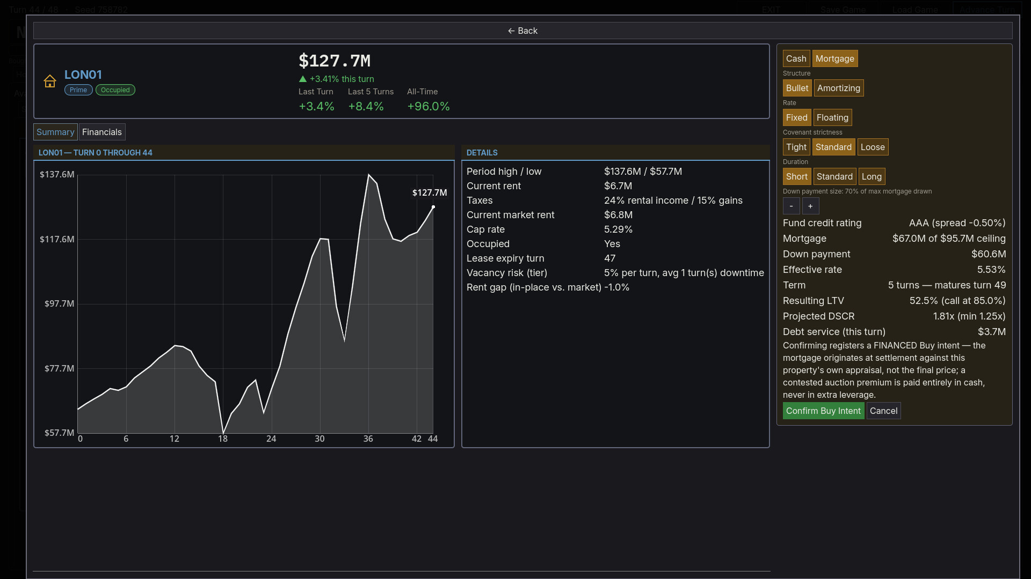Pick Standard covenant strictness
This screenshot has width=1031, height=579.
click(x=833, y=147)
